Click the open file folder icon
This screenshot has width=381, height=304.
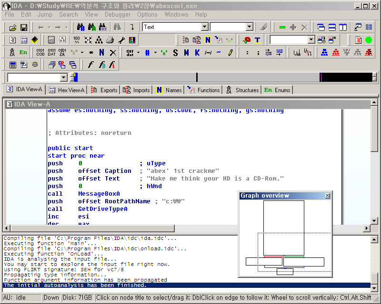(x=13, y=28)
